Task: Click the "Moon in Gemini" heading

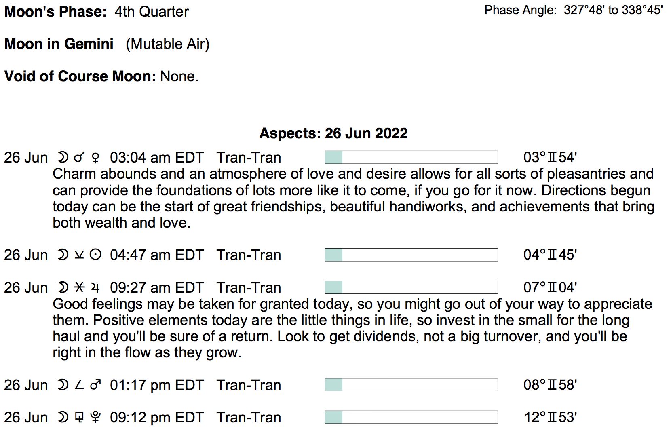Action: click(x=59, y=44)
